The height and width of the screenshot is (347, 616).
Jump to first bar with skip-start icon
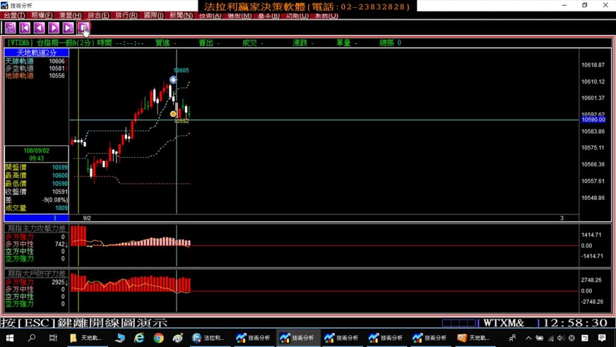coord(25,28)
